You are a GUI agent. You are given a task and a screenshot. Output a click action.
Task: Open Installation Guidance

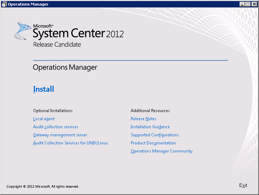(x=150, y=127)
